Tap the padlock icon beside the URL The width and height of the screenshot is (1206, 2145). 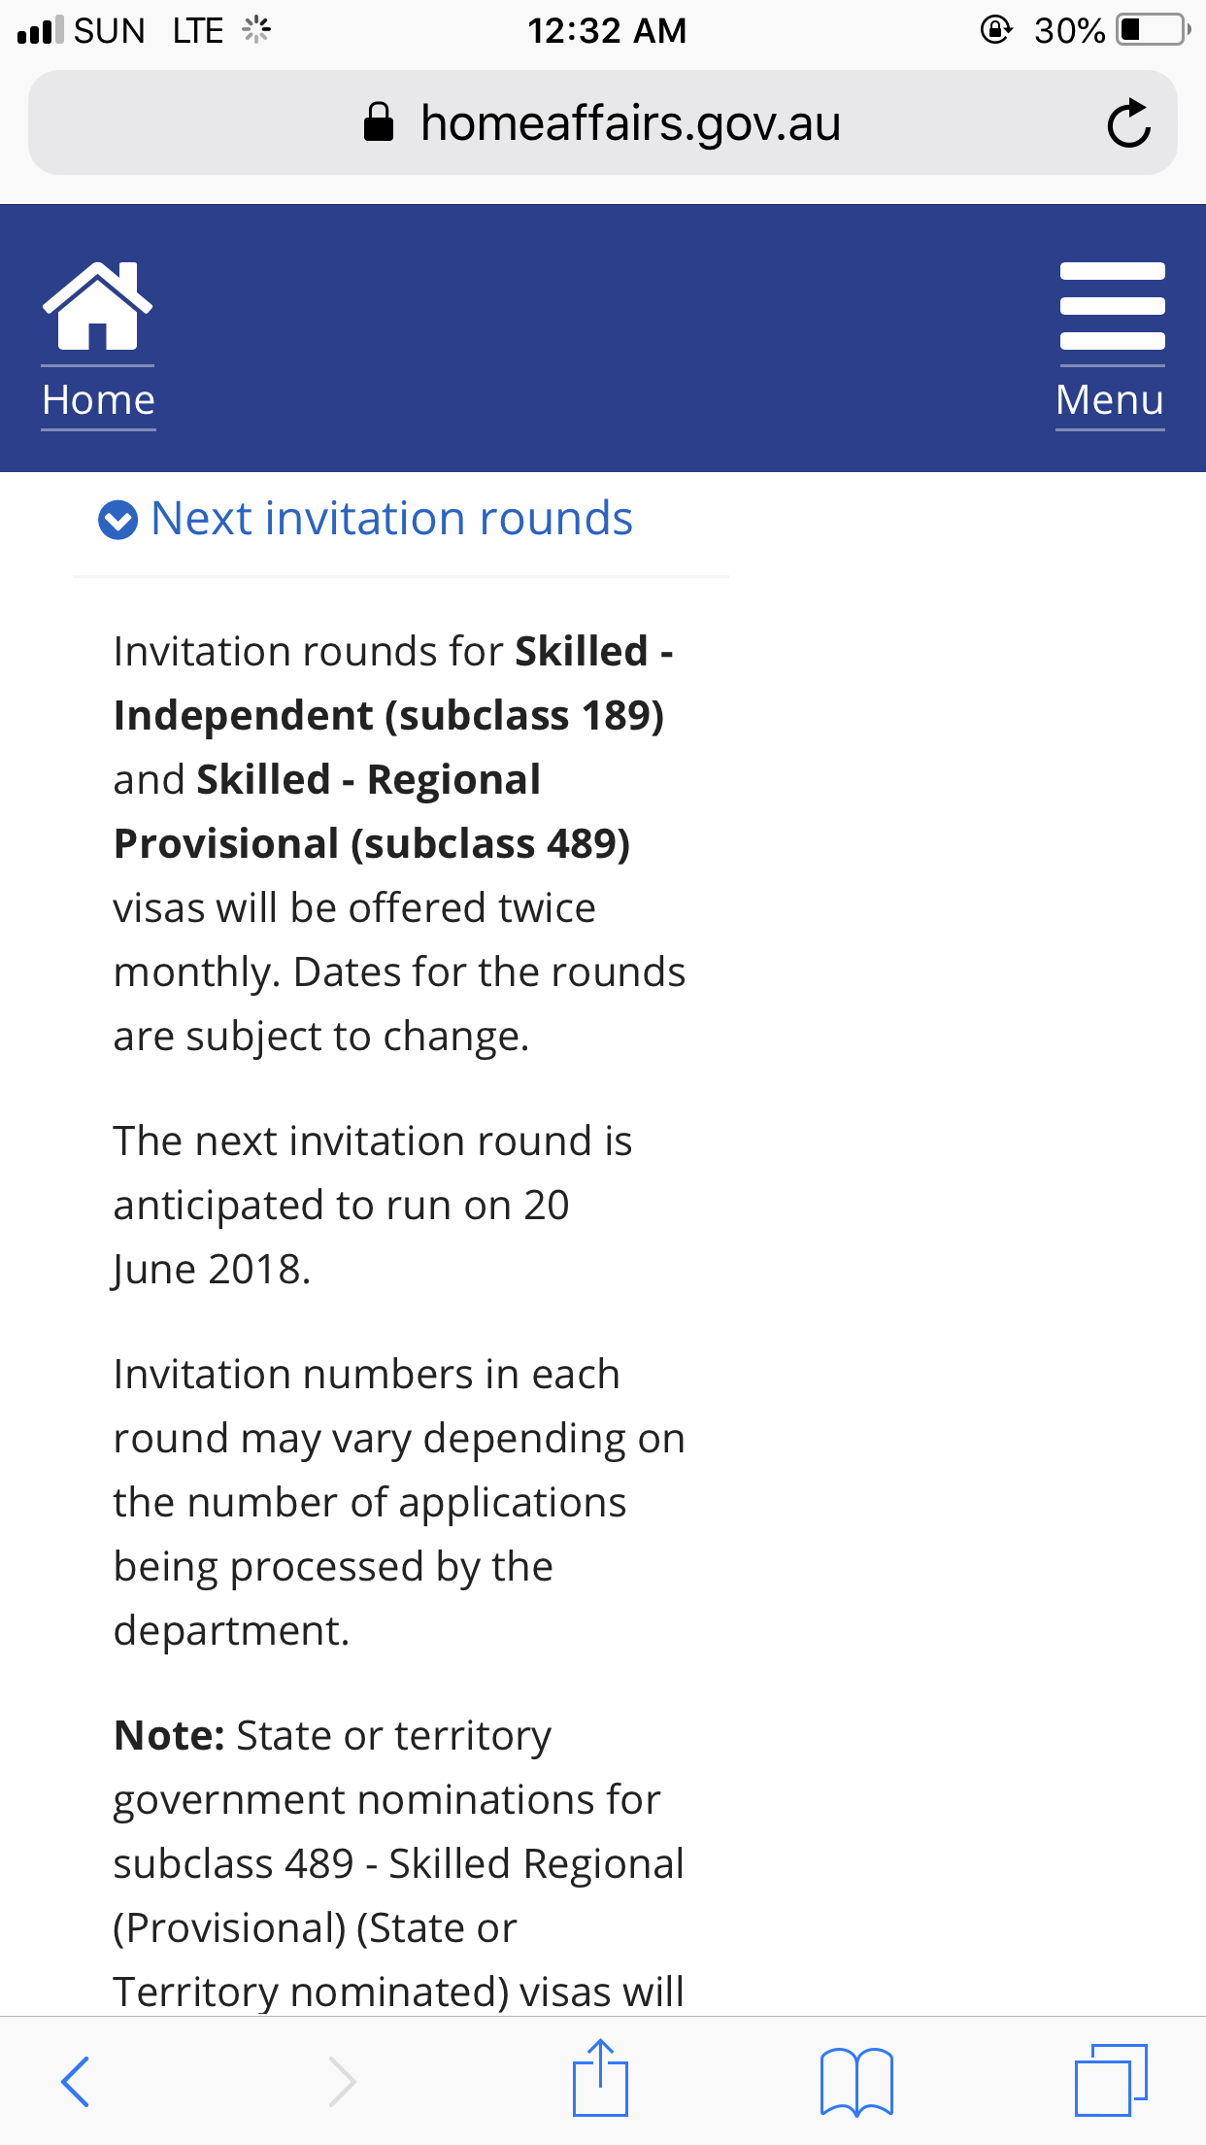click(x=379, y=123)
